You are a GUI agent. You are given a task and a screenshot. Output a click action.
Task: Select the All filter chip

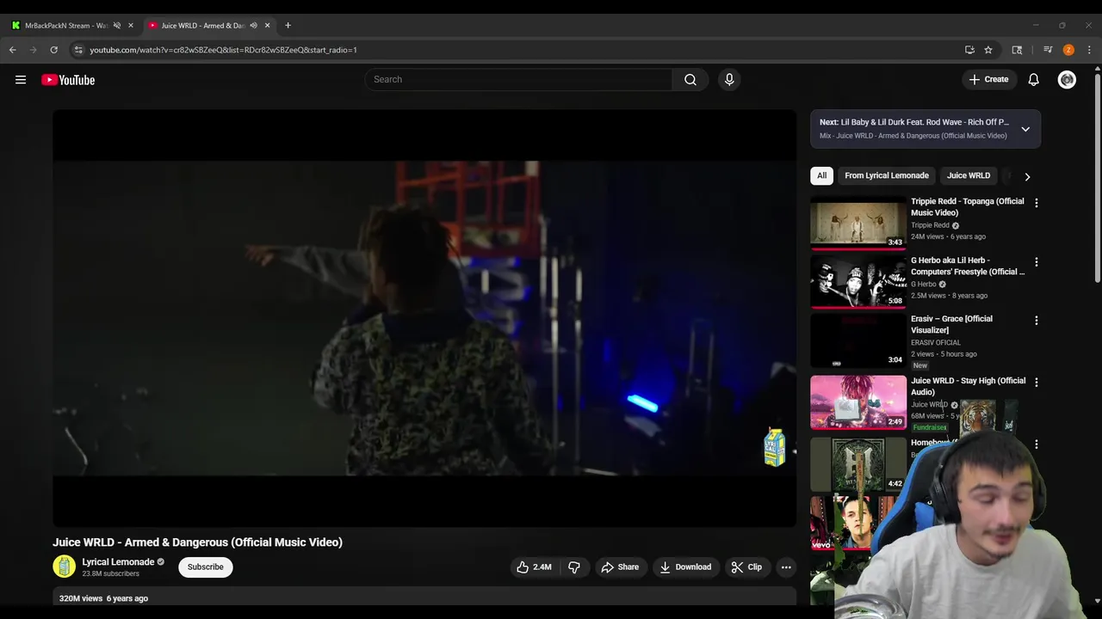821,175
